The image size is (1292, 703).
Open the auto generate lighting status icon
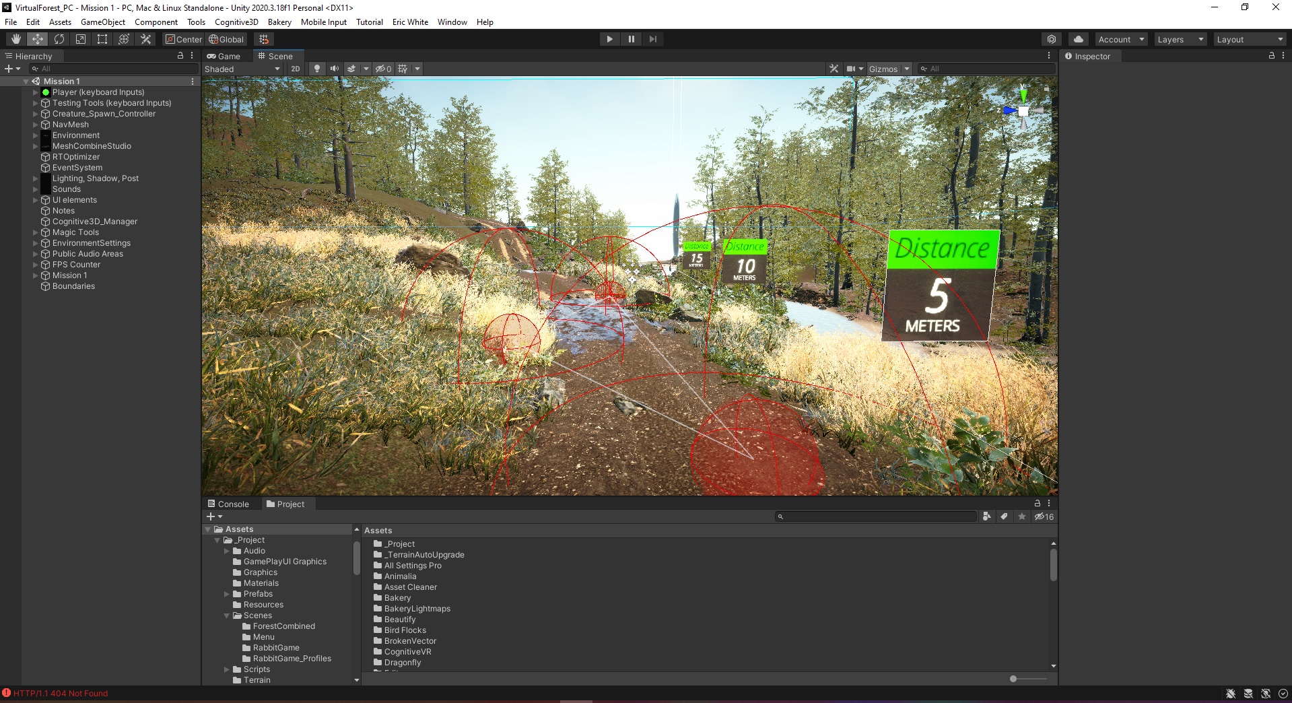(1266, 694)
